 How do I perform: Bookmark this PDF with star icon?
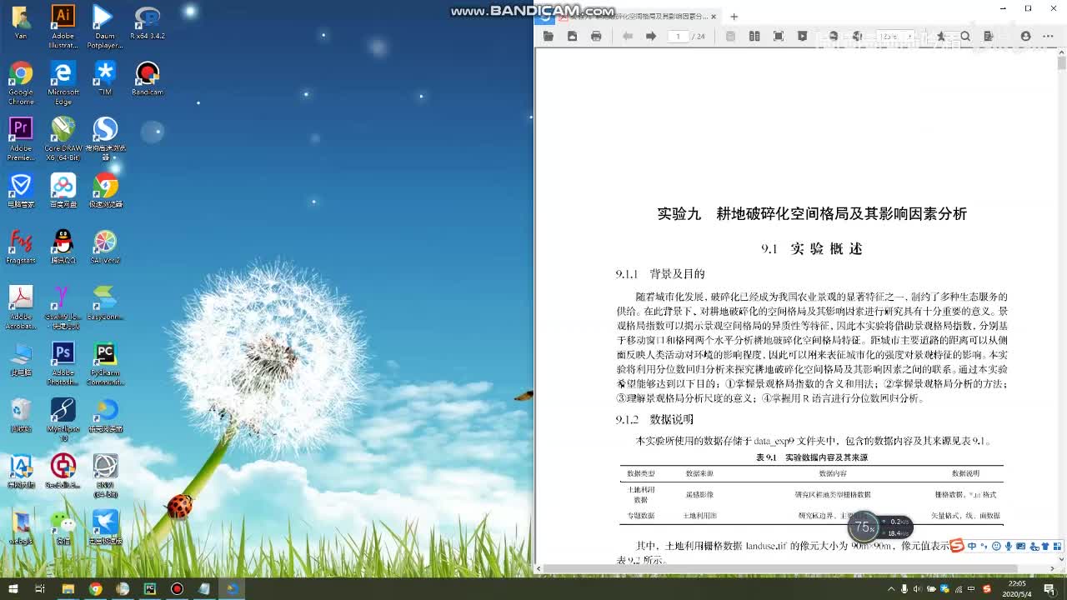click(x=941, y=37)
